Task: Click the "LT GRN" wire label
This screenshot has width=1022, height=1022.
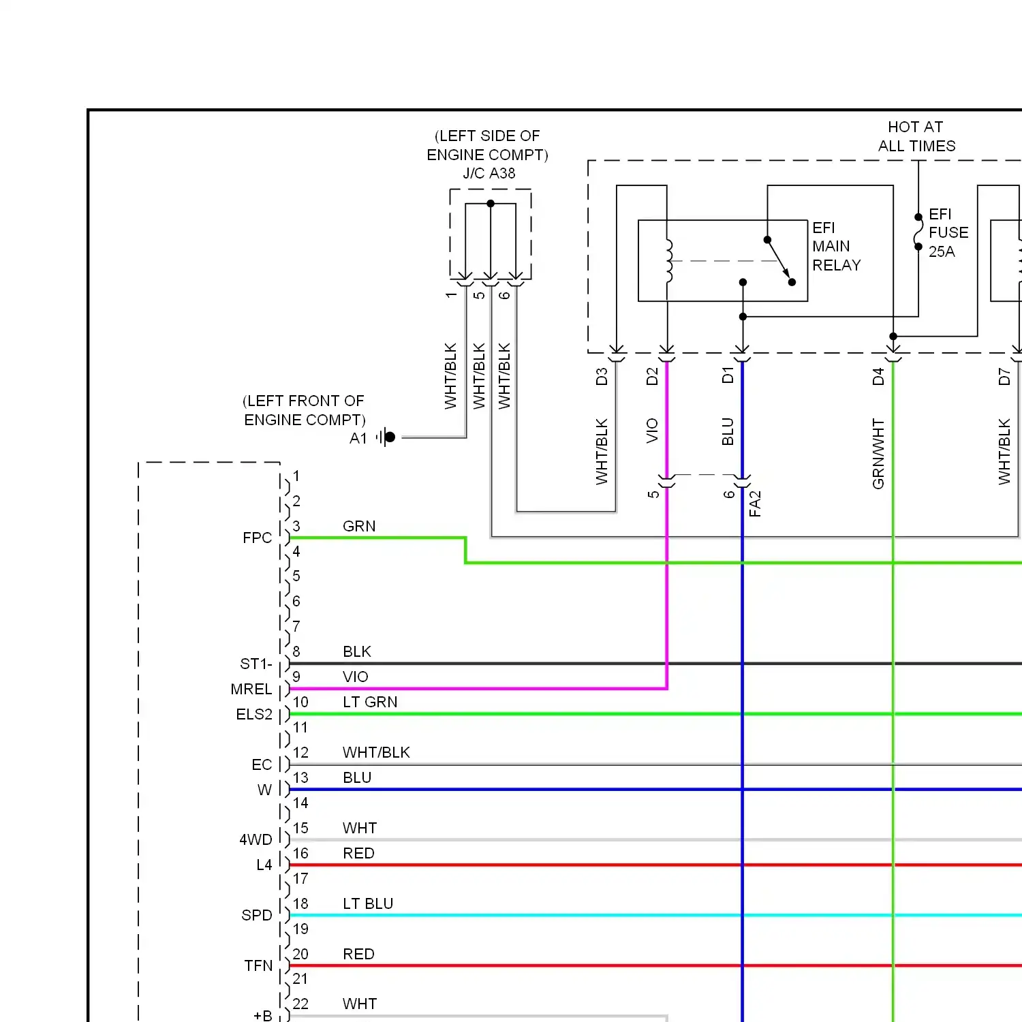Action: click(x=370, y=702)
